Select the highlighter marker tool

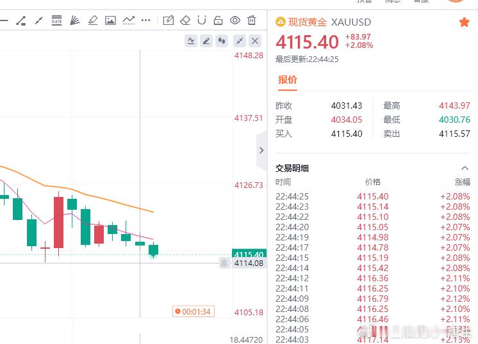93,20
